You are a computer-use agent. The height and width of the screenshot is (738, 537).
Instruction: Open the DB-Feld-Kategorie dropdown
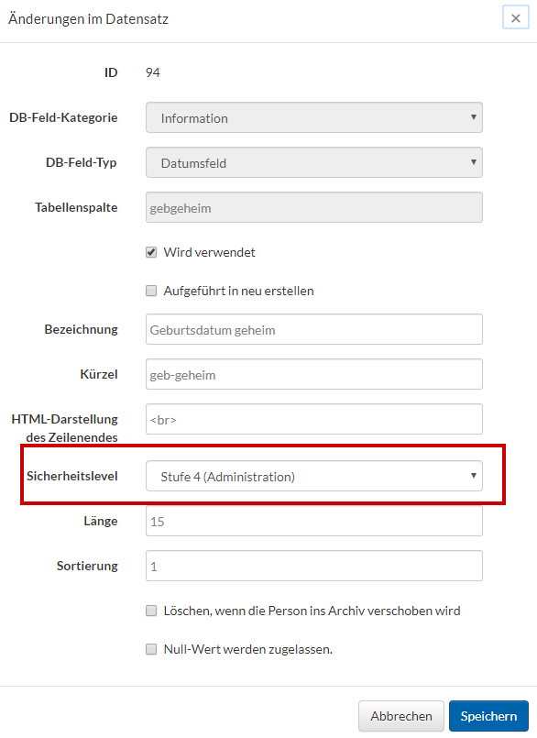[x=314, y=117]
